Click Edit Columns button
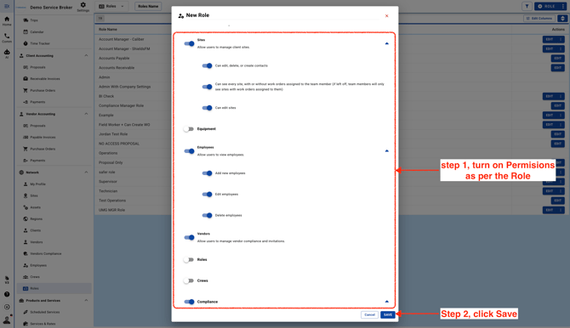 539,18
